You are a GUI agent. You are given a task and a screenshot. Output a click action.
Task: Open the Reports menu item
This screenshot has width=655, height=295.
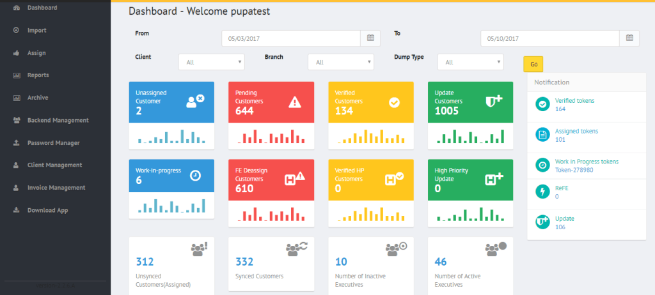(38, 75)
